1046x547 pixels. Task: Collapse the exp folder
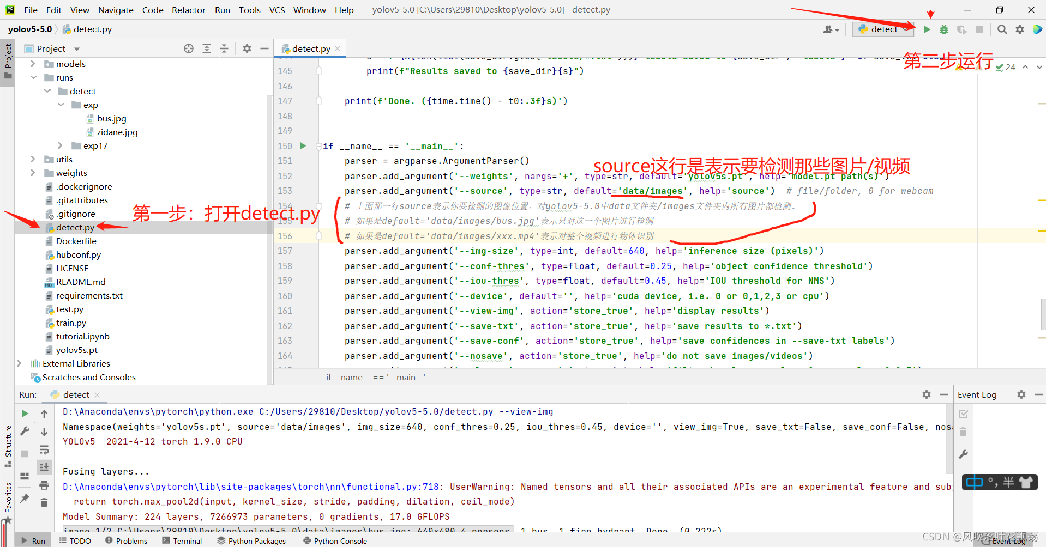click(61, 105)
